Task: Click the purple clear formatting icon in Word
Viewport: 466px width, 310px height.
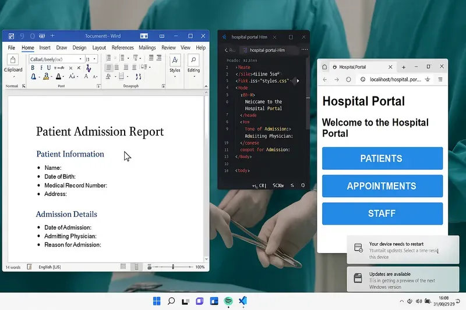Action: (x=89, y=69)
